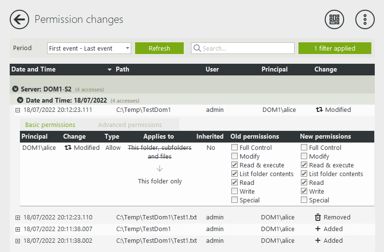Click the Removed trash icon

(x=318, y=217)
